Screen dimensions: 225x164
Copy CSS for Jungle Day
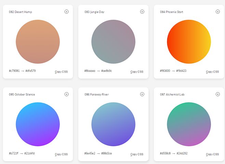tap(137, 72)
